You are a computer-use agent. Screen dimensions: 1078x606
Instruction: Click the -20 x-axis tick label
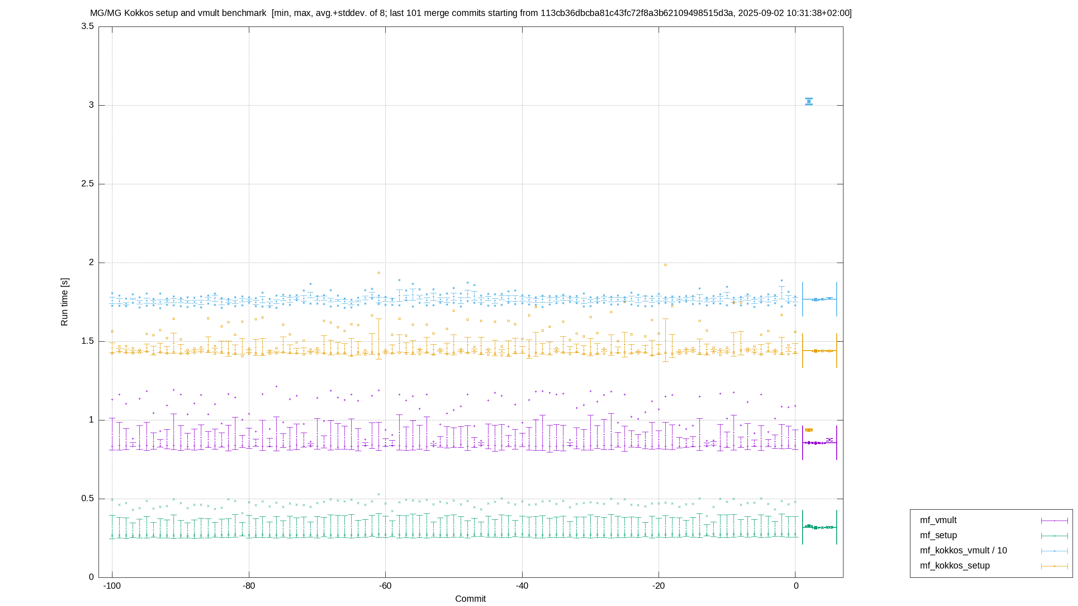click(658, 586)
